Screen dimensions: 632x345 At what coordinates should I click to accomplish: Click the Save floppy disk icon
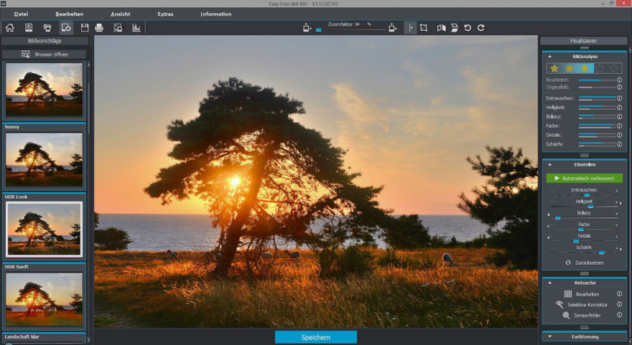(x=85, y=28)
